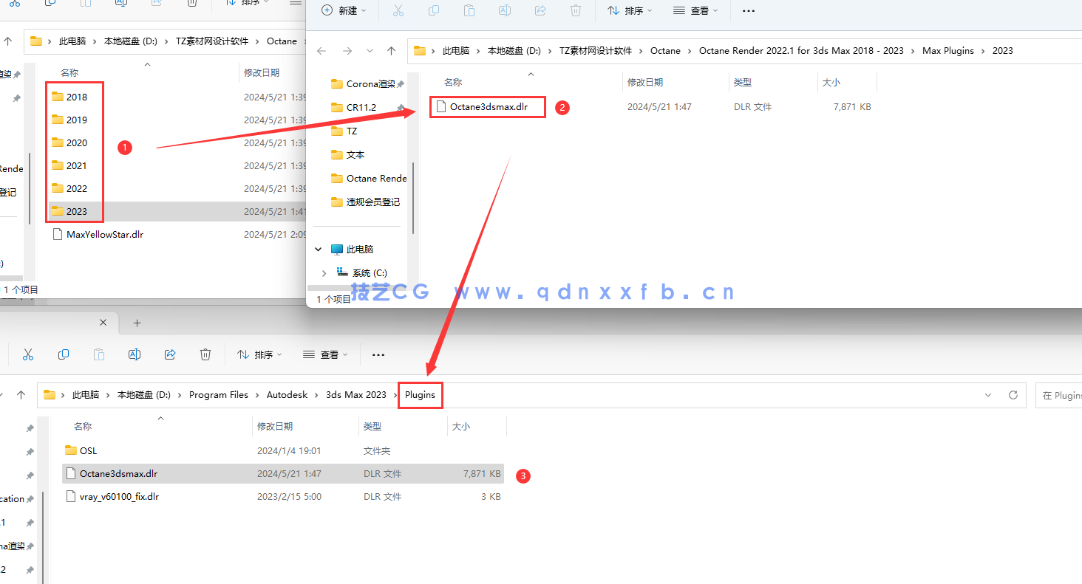The width and height of the screenshot is (1082, 584).
Task: Click the Max Plugins breadcrumb segment
Action: [948, 51]
